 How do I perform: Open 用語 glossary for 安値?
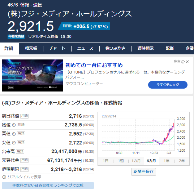coord(21,143)
